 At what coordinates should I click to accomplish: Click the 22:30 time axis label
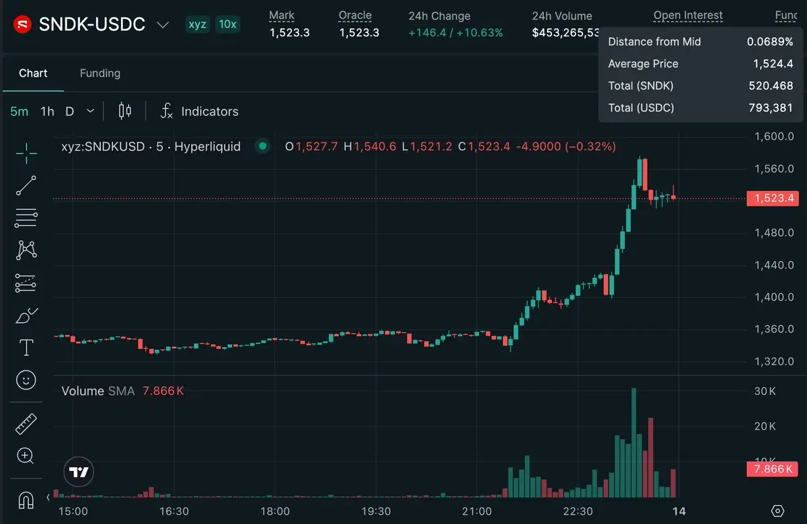578,511
